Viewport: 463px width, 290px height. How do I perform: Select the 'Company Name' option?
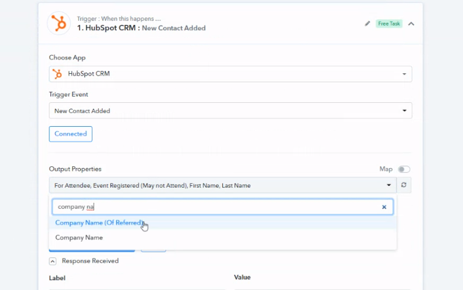223,238
